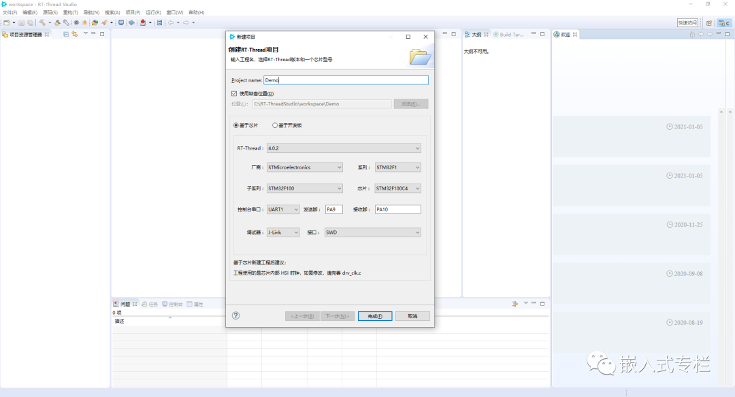Open the build hammer tool in toolbar
Viewport: 735px width, 397px height.
pos(42,22)
